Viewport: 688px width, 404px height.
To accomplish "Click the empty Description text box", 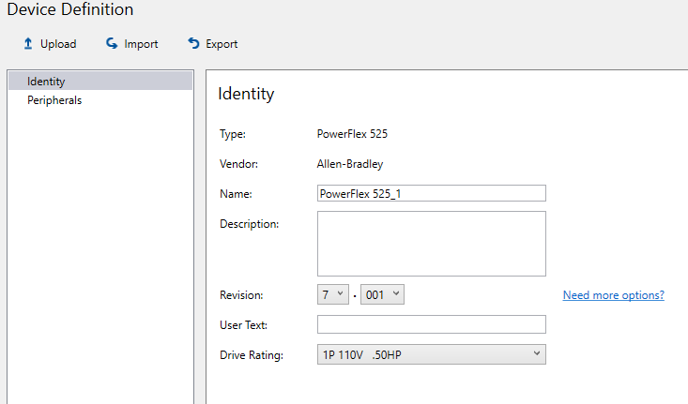I will click(x=432, y=244).
